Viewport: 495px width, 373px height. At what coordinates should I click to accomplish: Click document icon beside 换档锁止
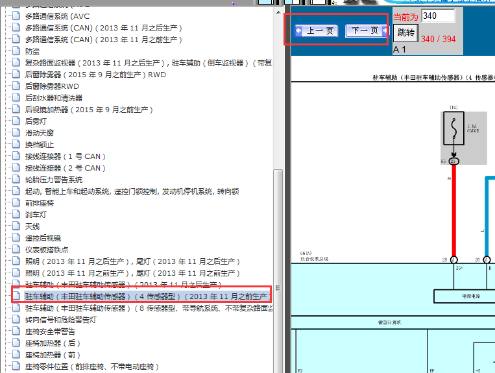pyautogui.click(x=16, y=144)
